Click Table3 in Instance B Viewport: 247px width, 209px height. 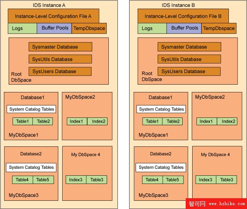tap(227, 180)
